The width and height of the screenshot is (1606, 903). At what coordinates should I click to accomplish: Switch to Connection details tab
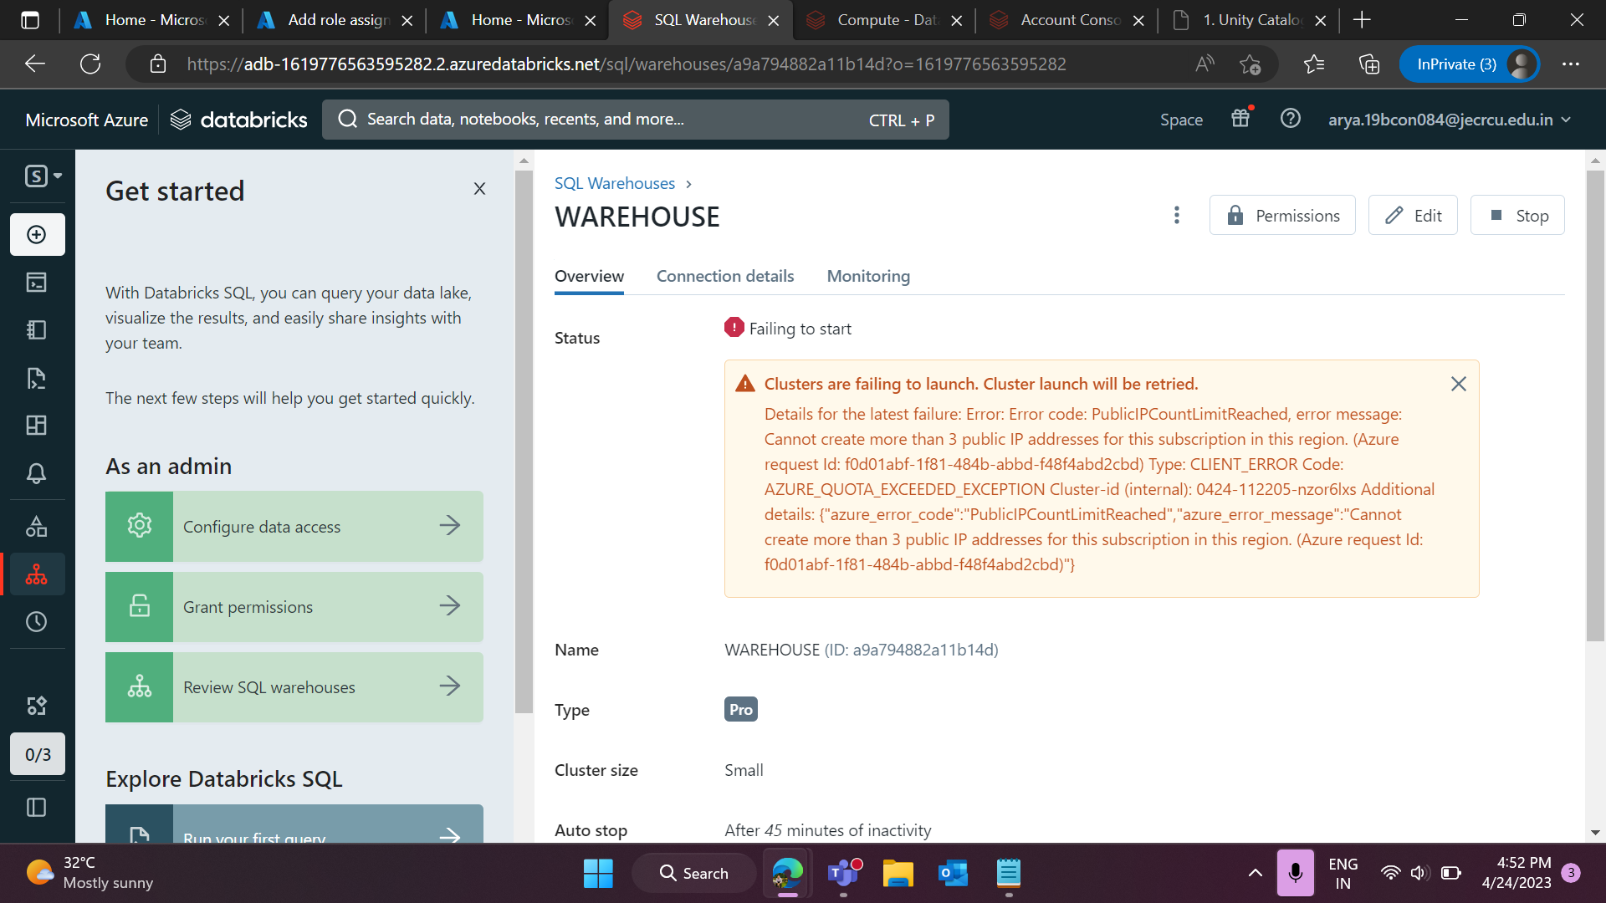click(x=725, y=276)
